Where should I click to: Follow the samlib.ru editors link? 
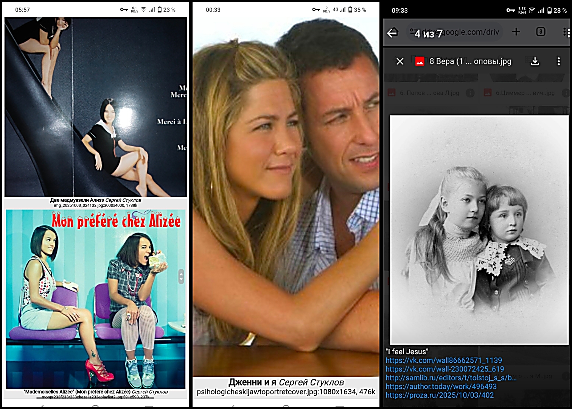451,378
